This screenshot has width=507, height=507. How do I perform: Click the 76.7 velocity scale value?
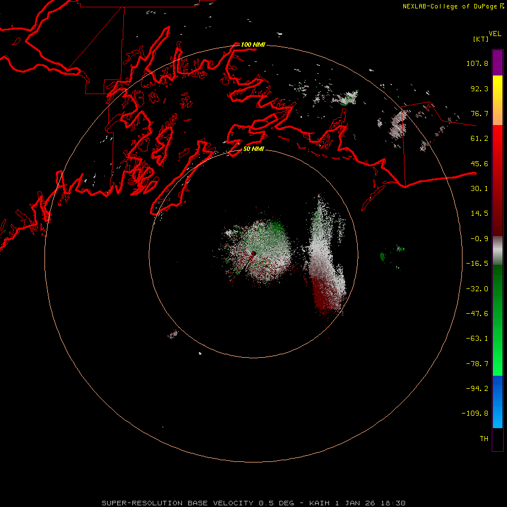pos(479,113)
